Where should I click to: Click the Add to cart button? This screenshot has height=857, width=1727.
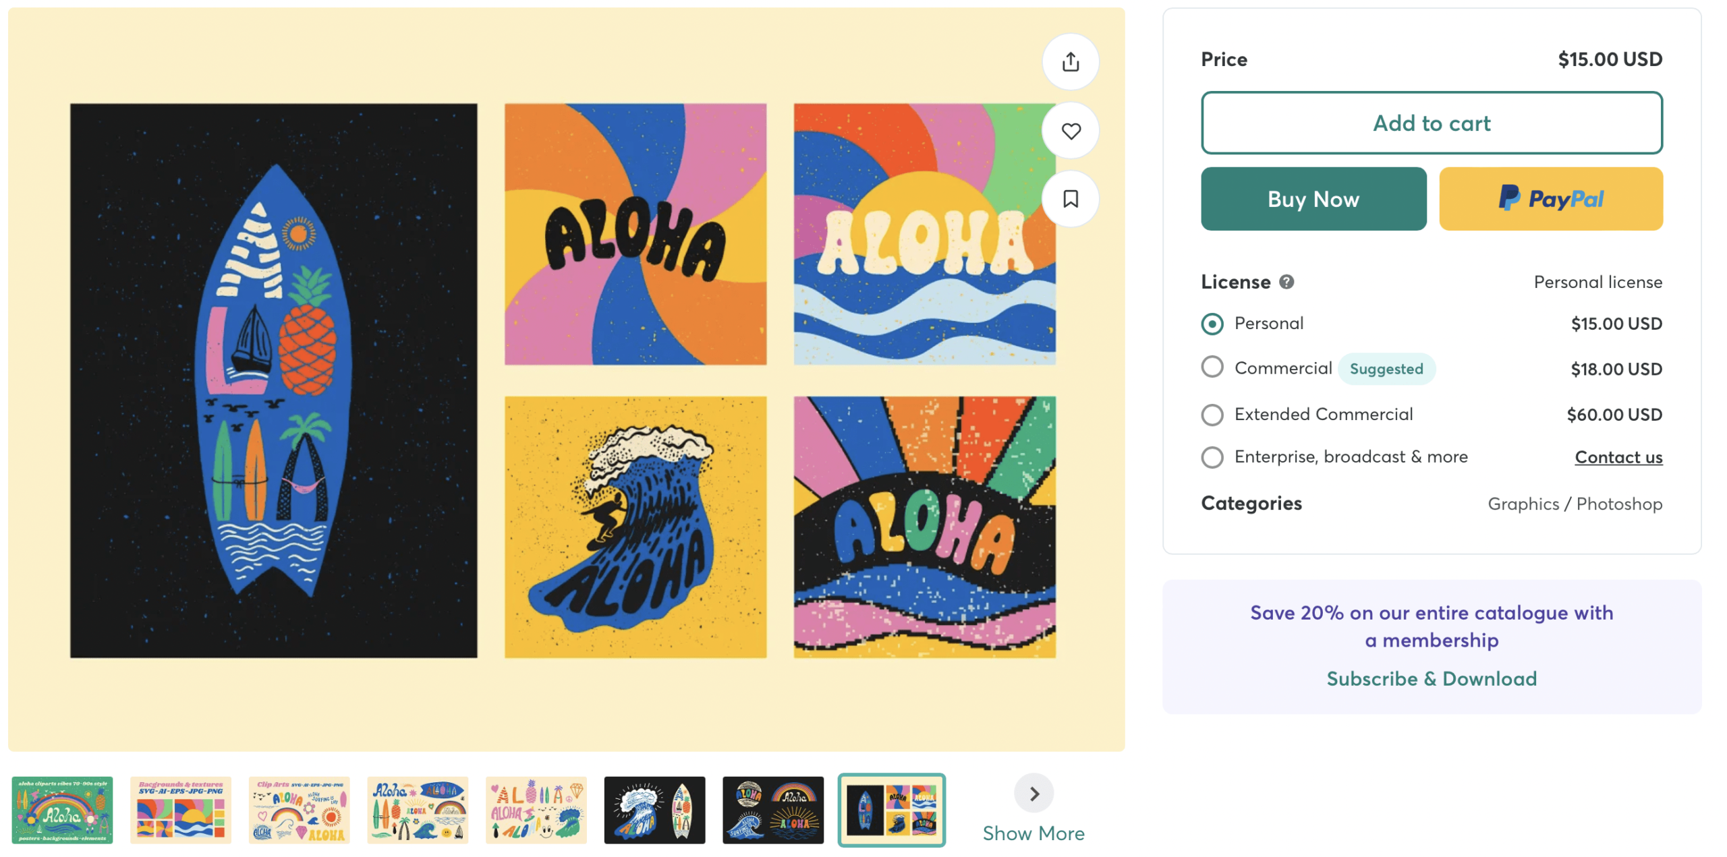point(1431,123)
